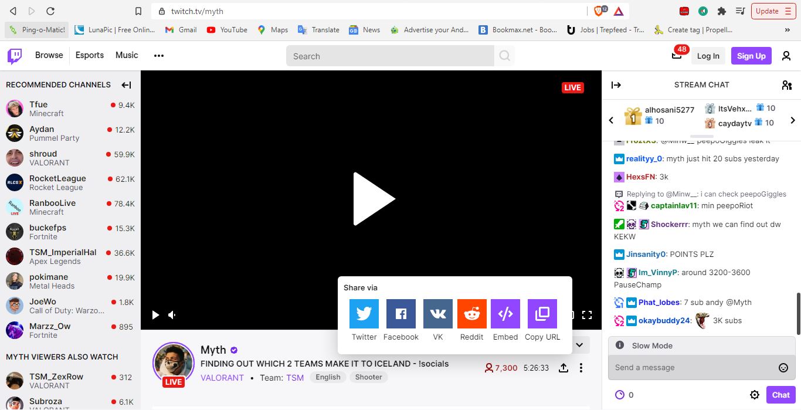Open the More menu next to Music
Viewport: 801px width, 410px height.
[x=158, y=56]
